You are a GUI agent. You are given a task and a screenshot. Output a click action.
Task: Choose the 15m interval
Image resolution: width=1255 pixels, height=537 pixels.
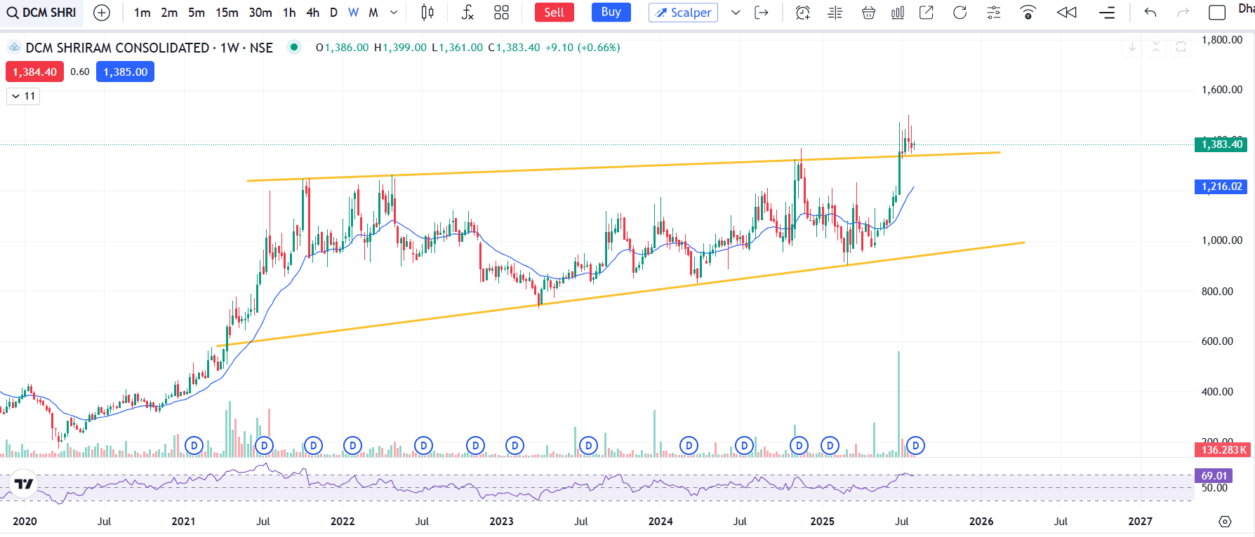coord(227,13)
